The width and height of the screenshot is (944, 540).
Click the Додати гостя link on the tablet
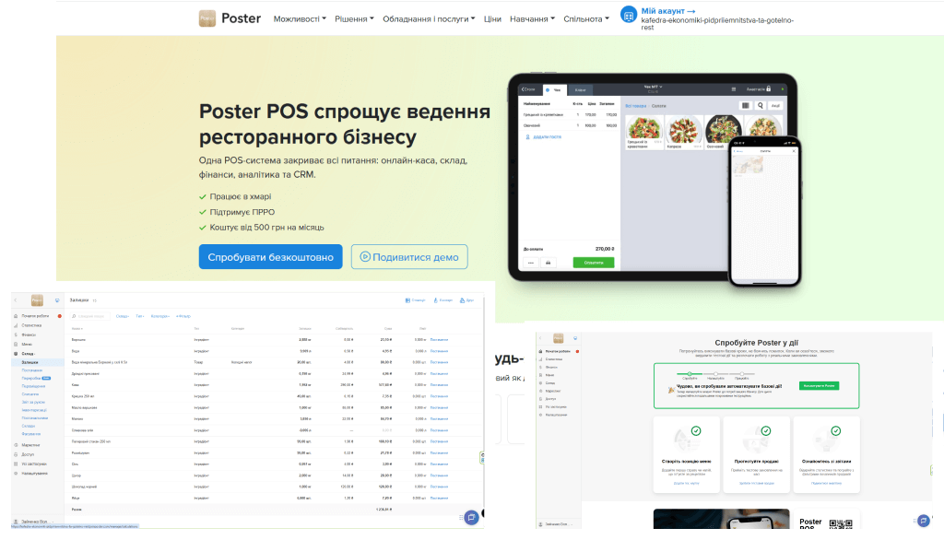click(x=544, y=136)
